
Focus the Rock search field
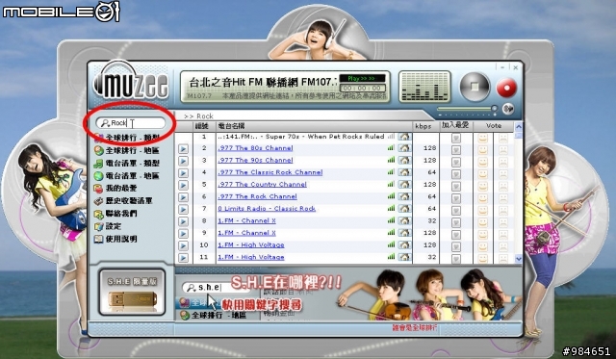coord(131,123)
